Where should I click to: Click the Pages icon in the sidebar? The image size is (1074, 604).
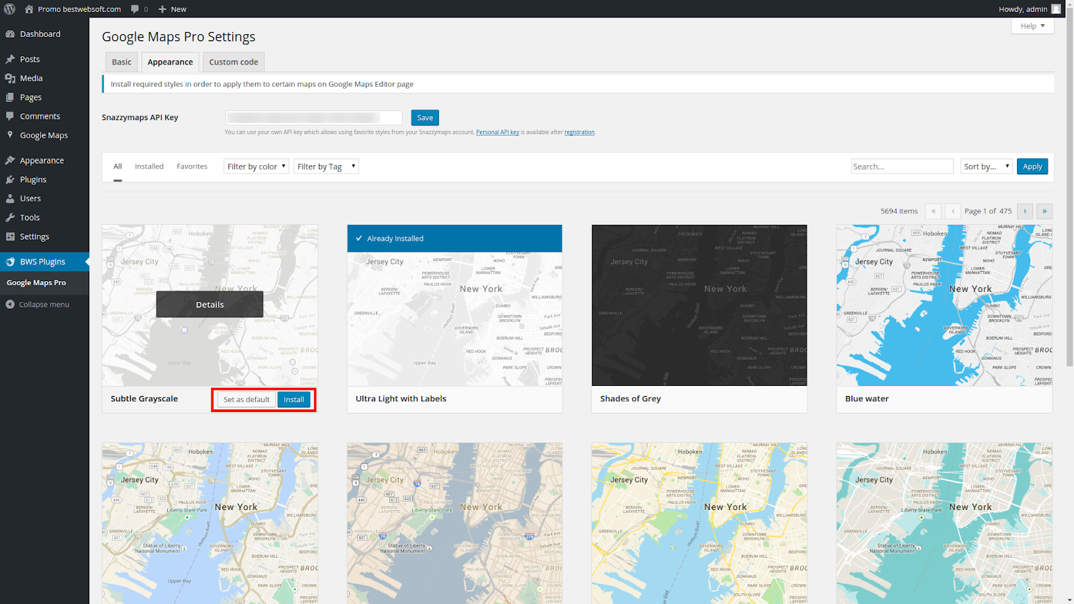[x=10, y=97]
